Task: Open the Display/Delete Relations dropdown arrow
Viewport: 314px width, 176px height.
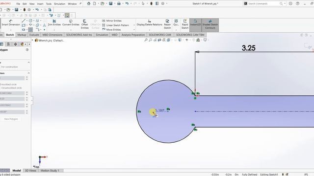Action: pyautogui.click(x=149, y=30)
